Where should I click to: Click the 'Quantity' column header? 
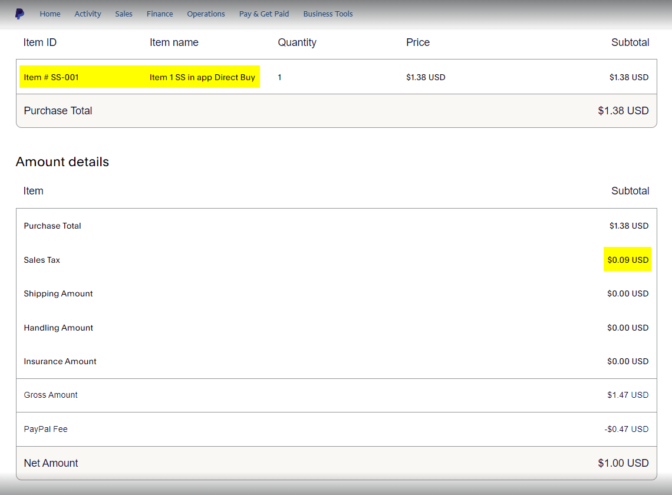(x=297, y=42)
